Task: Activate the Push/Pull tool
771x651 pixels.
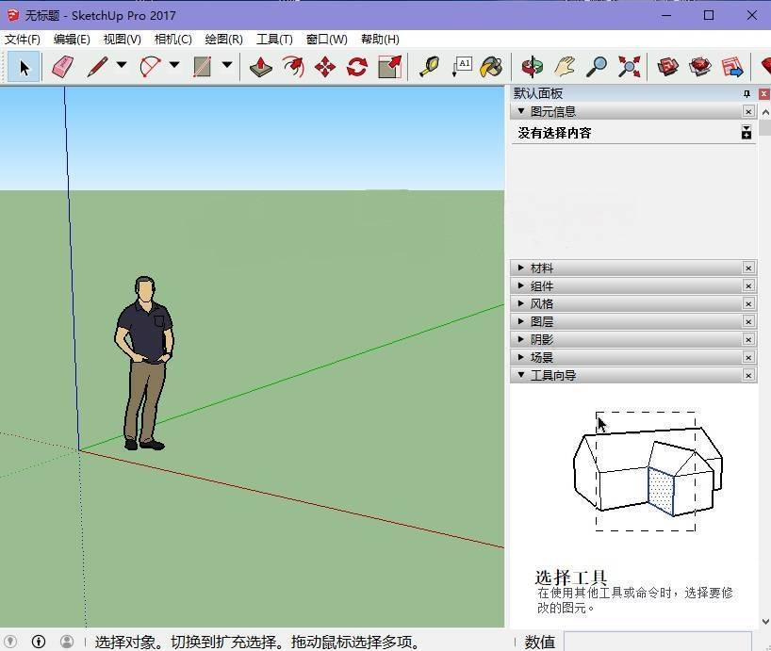Action: 261,67
